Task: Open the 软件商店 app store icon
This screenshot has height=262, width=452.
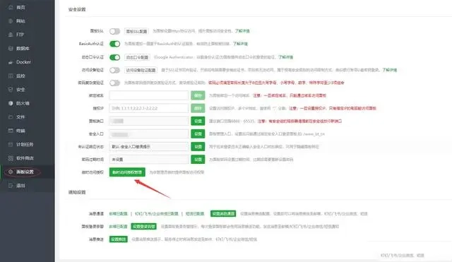Action: coord(11,158)
